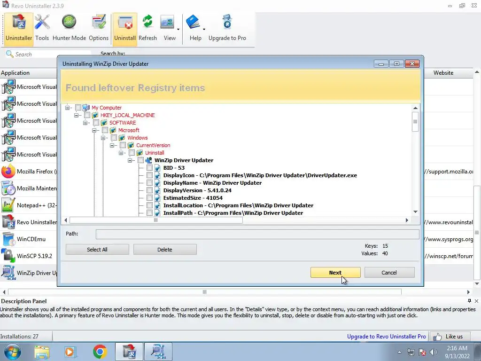Check the DisplayVersion value checkbox
Screen dimensions: 481x361
click(149, 190)
